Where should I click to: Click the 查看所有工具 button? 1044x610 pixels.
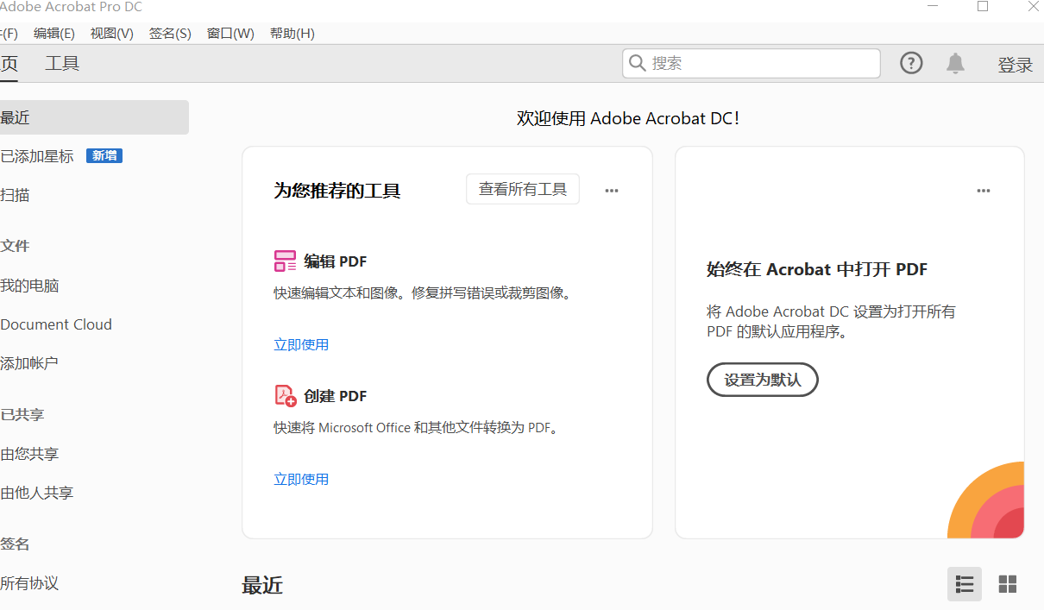tap(523, 189)
